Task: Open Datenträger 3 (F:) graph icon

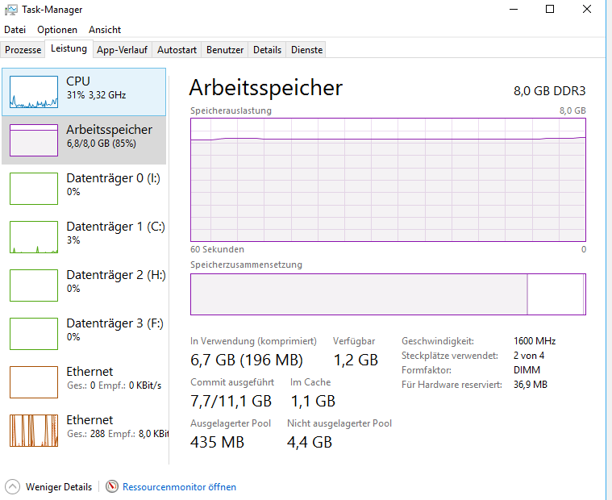Action: 34,334
